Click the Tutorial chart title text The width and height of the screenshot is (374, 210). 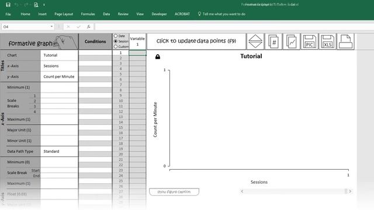(x=251, y=56)
